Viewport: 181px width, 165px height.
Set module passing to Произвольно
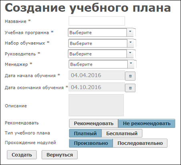click(91, 143)
